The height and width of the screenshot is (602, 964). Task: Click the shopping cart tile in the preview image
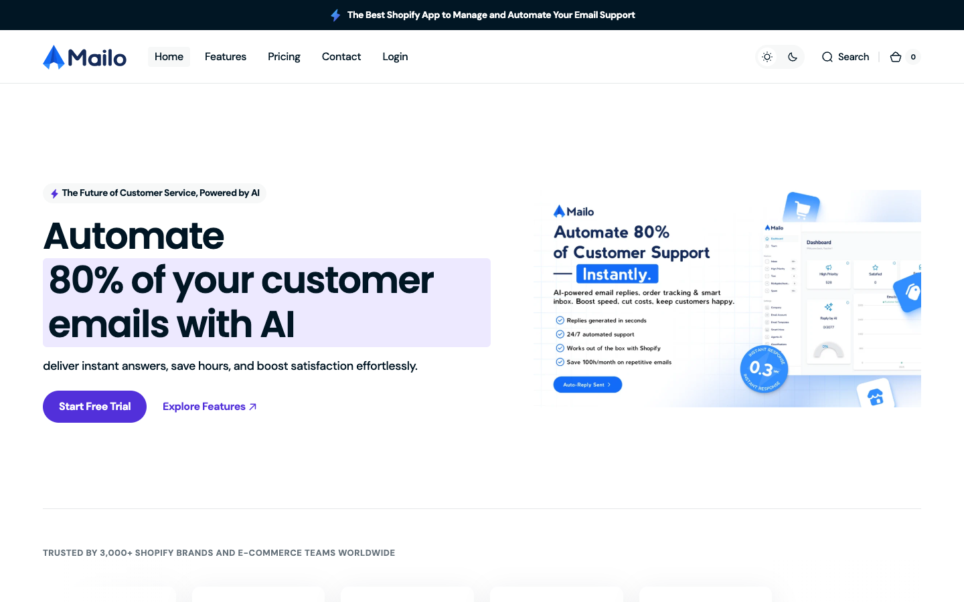pos(802,208)
